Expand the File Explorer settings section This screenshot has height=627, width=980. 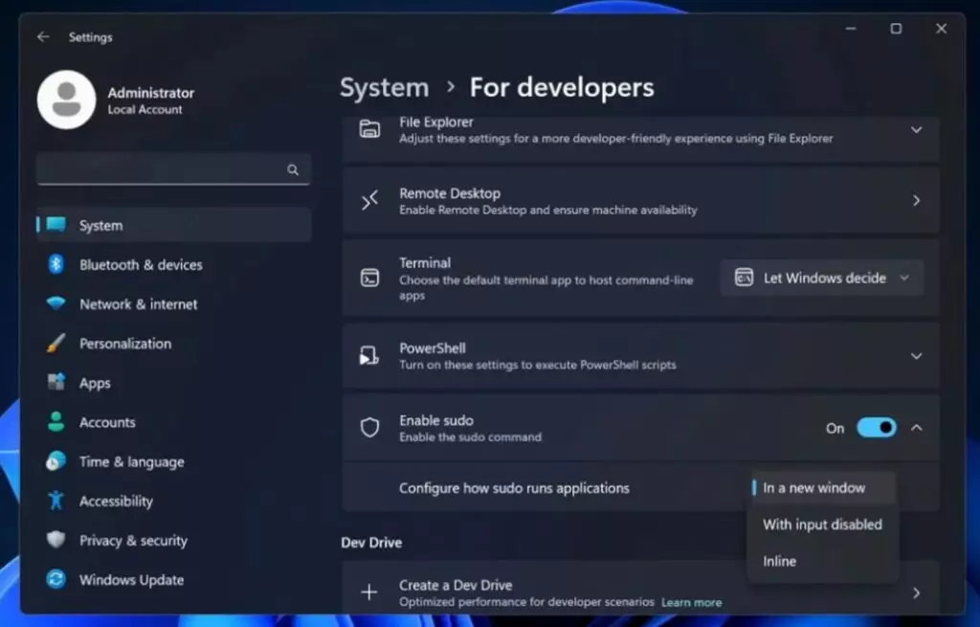tap(916, 129)
